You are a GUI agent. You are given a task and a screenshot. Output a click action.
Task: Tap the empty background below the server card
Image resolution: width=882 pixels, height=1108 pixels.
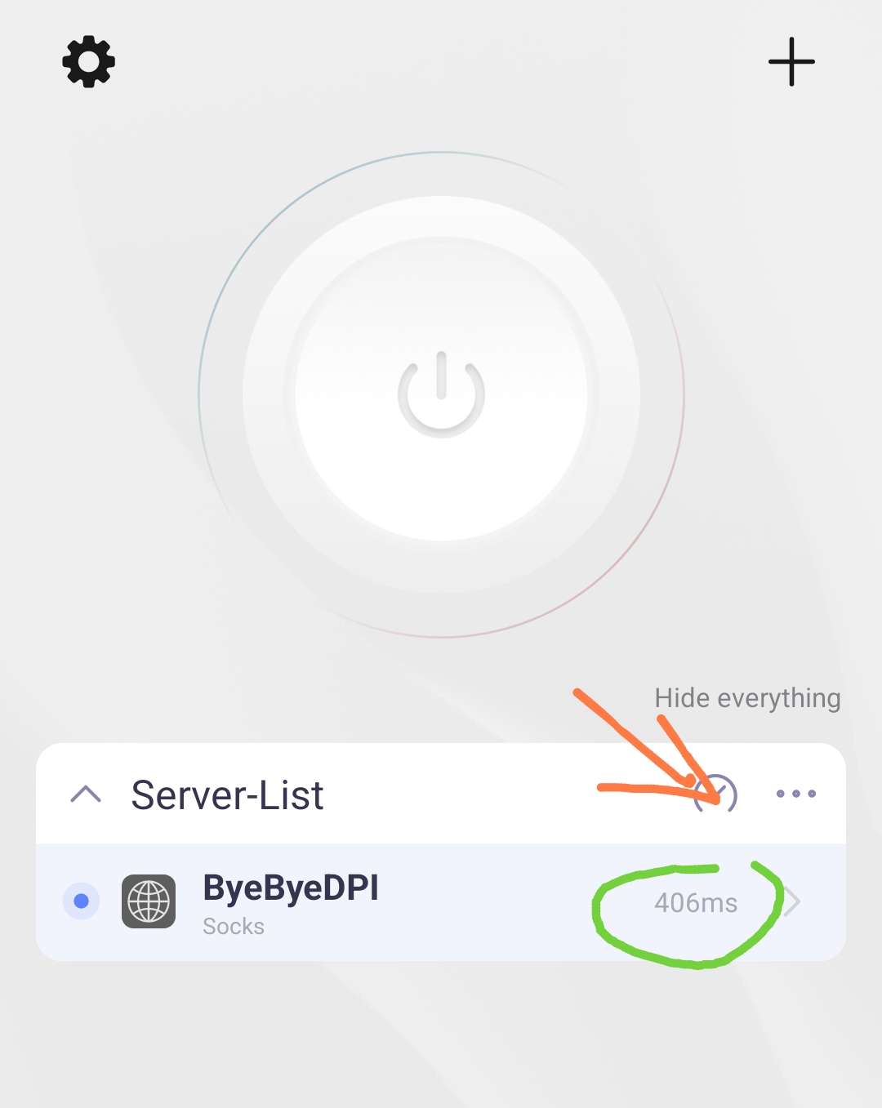(x=441, y=1033)
